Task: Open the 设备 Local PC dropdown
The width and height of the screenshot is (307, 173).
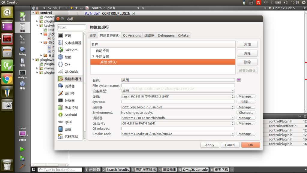Action: point(178,96)
